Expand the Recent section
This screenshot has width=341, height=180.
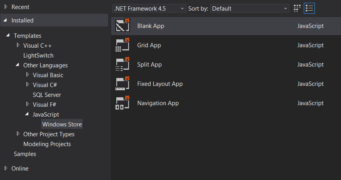[x=6, y=7]
